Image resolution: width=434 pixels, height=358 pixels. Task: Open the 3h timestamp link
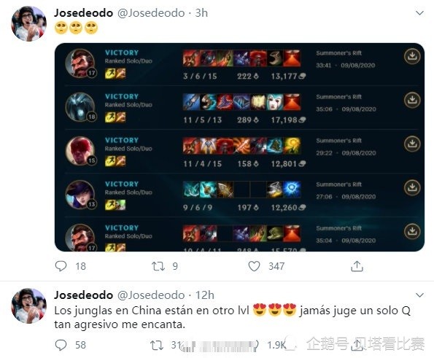point(201,13)
